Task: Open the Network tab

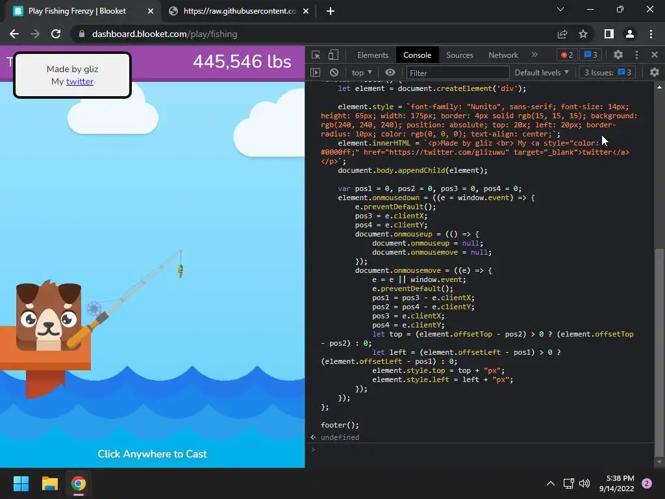Action: point(503,55)
